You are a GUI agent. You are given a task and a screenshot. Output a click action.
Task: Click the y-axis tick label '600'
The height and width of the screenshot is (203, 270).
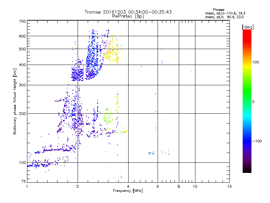(22, 36)
